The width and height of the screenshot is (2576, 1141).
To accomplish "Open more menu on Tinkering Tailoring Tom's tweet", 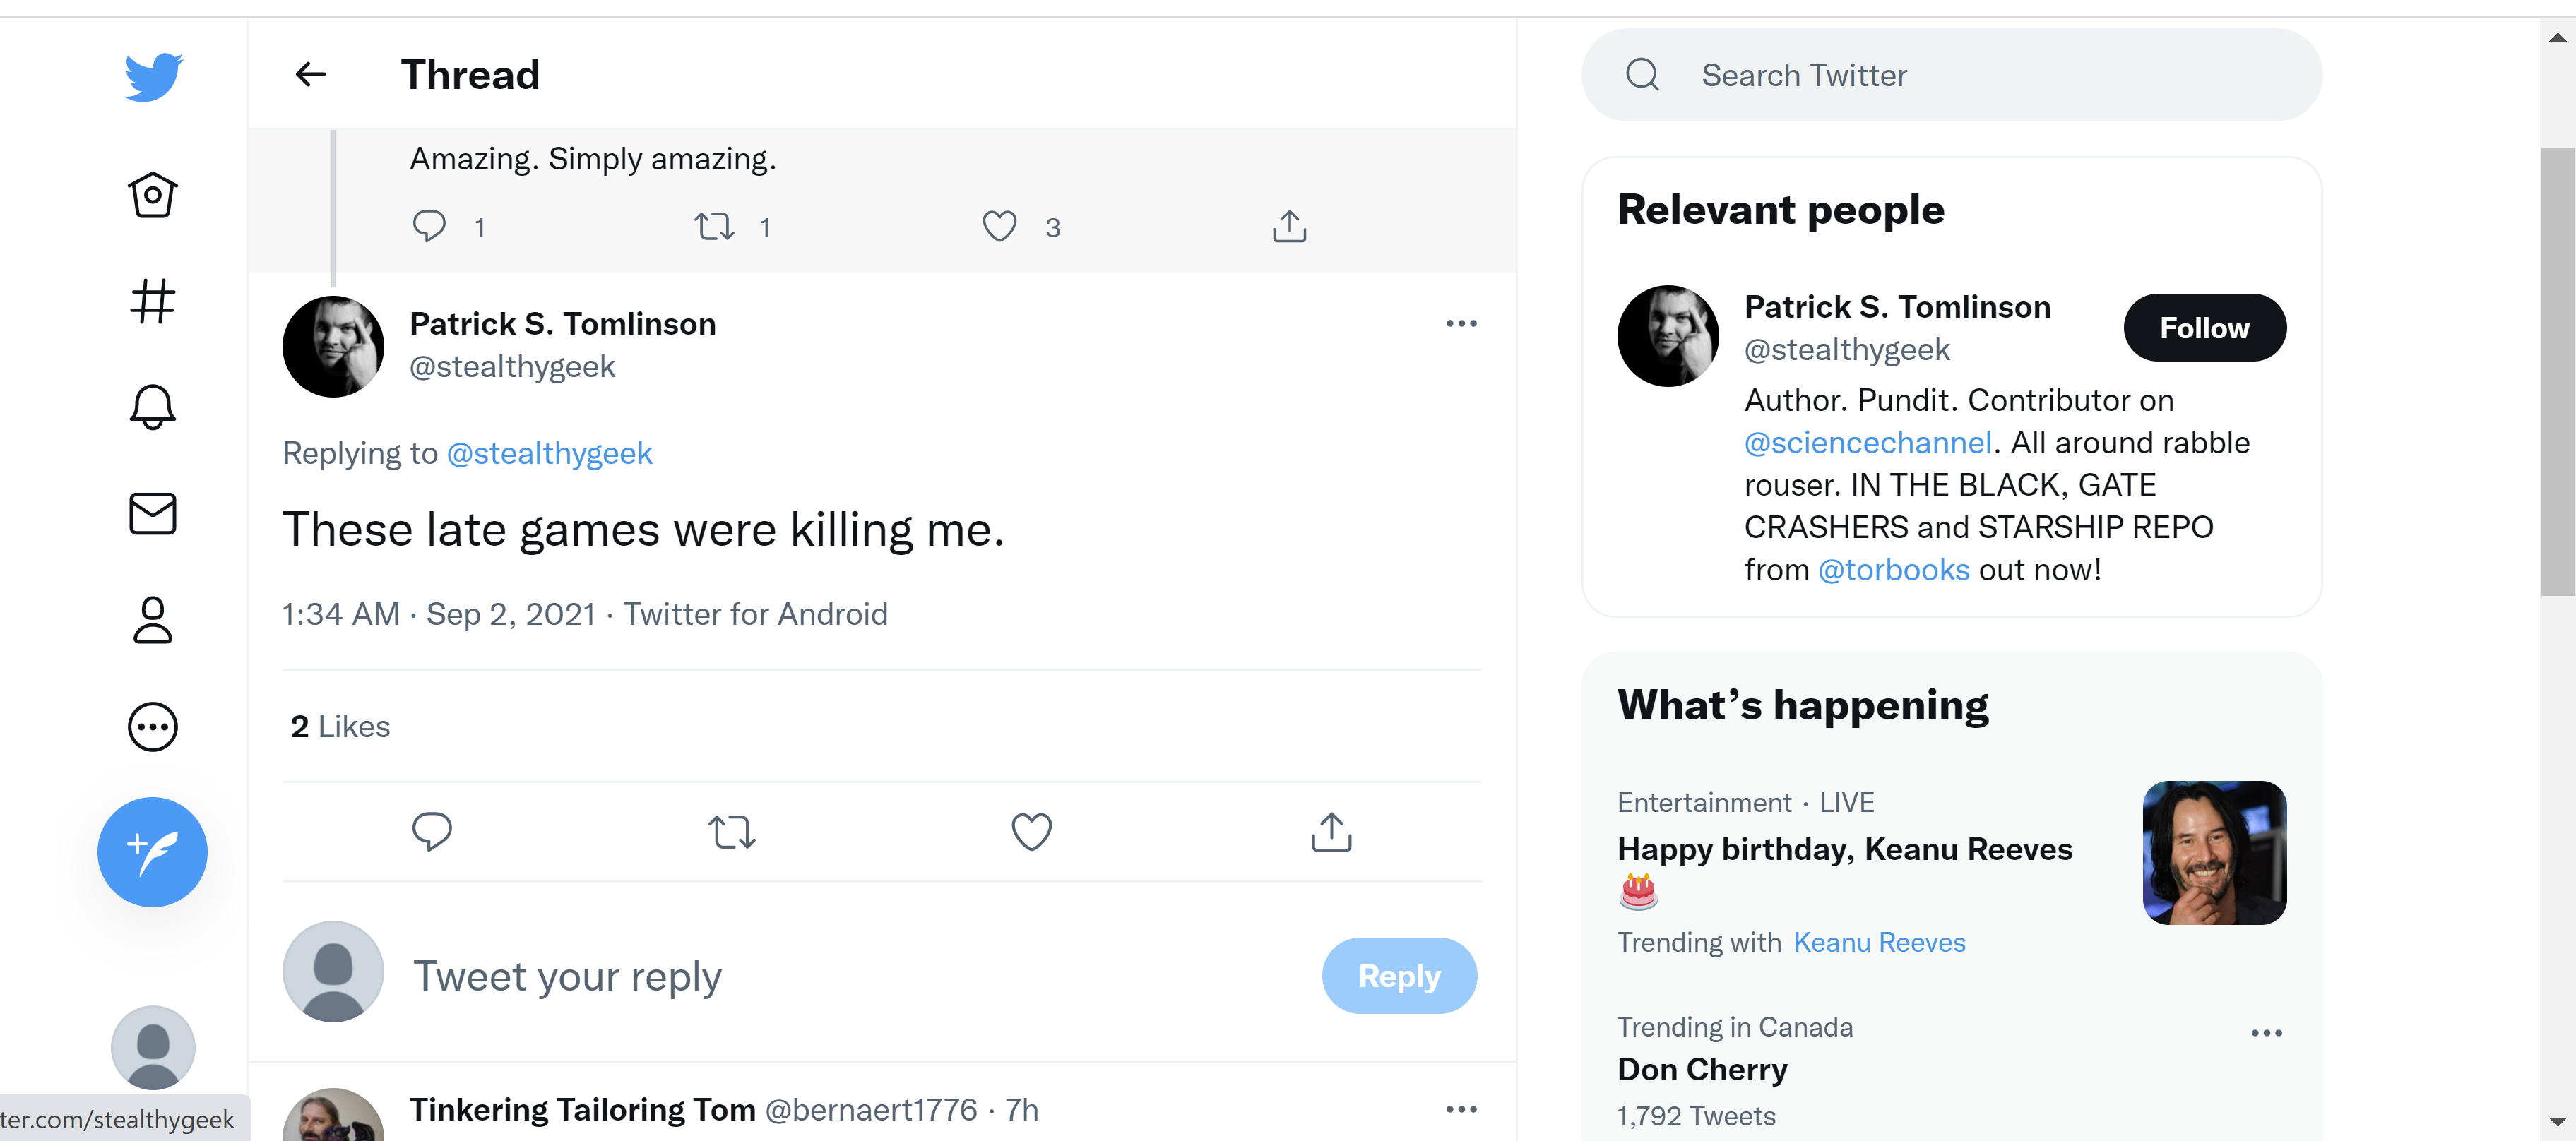I will (x=1461, y=1109).
